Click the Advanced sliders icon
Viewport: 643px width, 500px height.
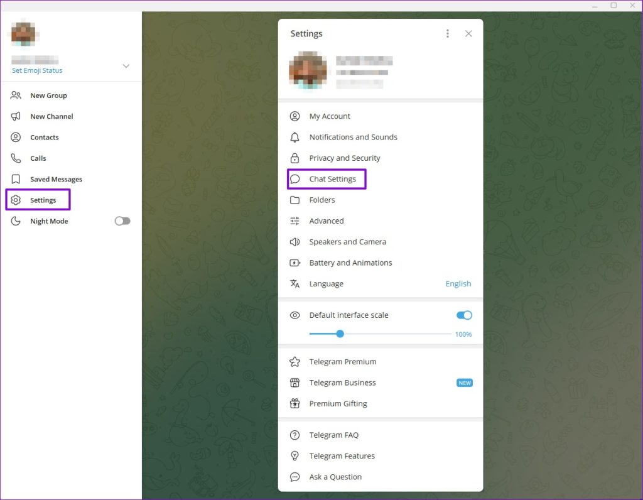click(x=294, y=220)
